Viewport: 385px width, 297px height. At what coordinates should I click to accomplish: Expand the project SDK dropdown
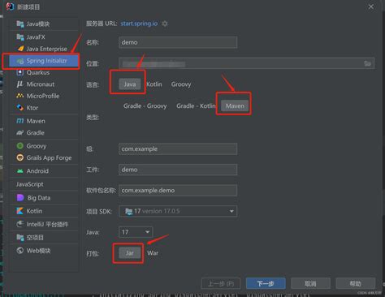[x=178, y=211]
